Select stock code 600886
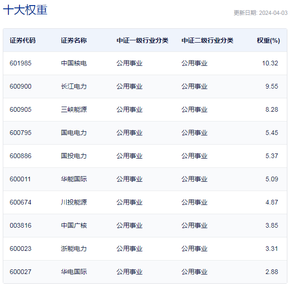The image size is (292, 287). point(20,156)
